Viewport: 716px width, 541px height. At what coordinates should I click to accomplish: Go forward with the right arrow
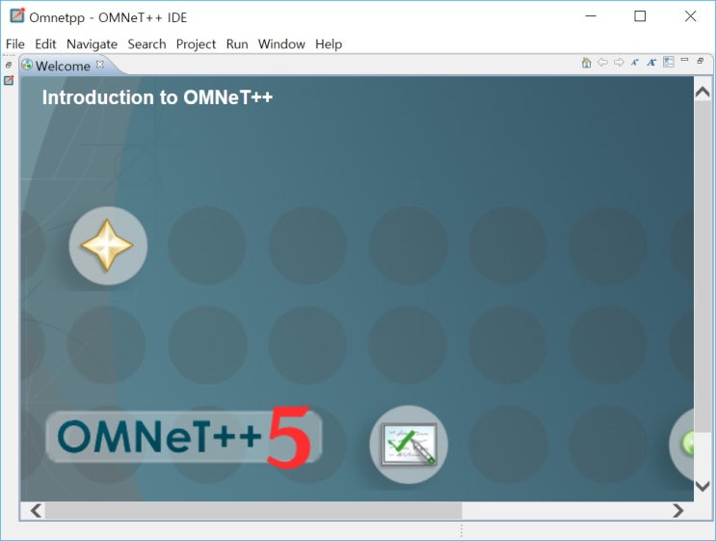coord(619,62)
